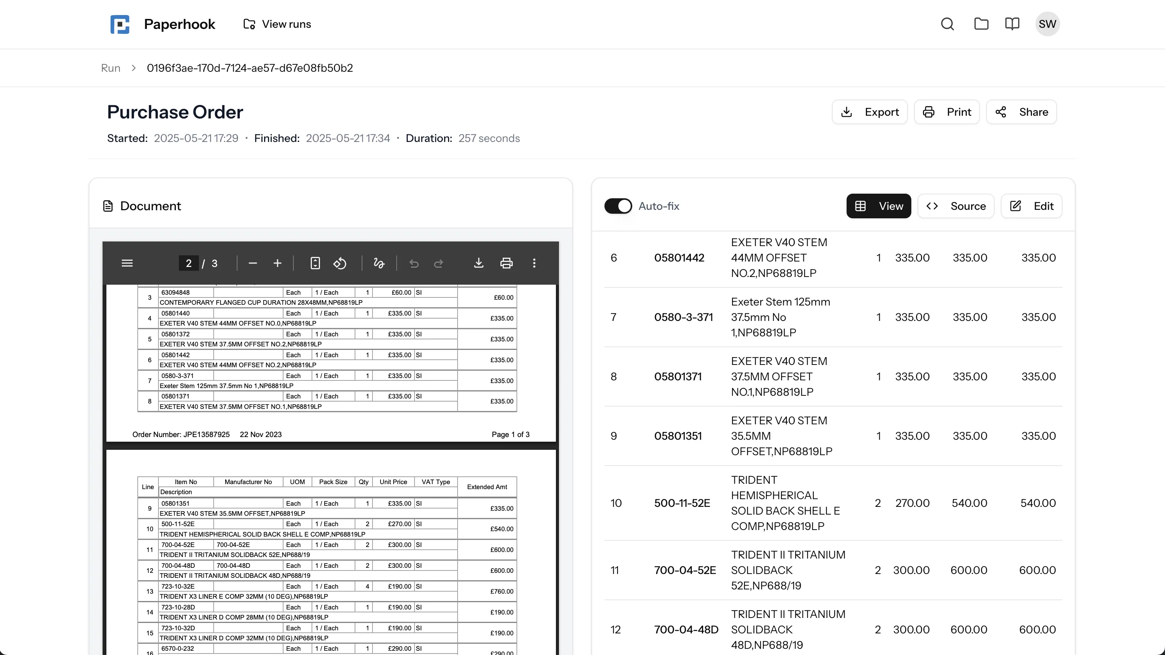
Task: Rotate the document page
Action: tap(340, 263)
